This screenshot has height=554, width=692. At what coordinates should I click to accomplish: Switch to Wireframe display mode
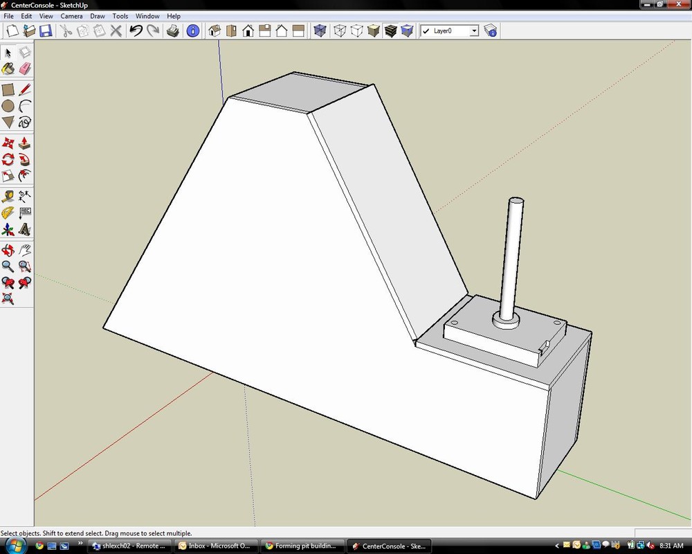pyautogui.click(x=339, y=30)
